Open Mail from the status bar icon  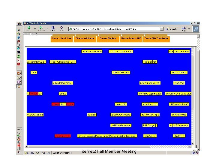pyautogui.click(x=32, y=153)
